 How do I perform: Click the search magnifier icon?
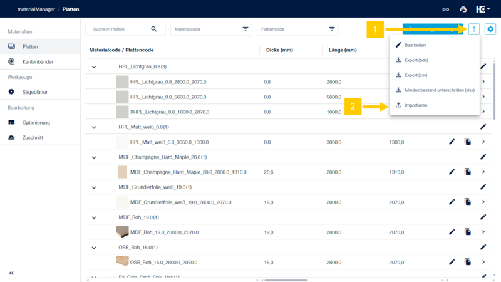point(154,29)
